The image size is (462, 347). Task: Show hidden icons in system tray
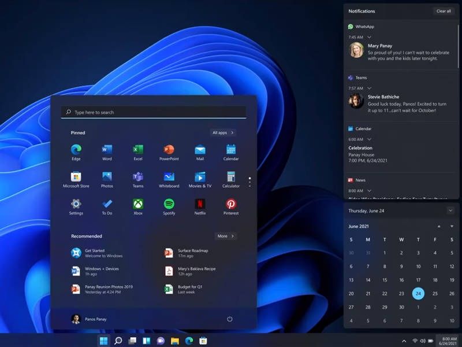coord(404,341)
